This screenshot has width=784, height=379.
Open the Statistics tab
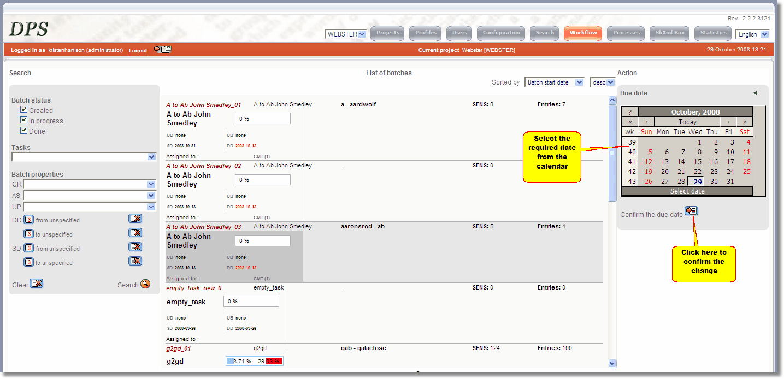click(714, 33)
